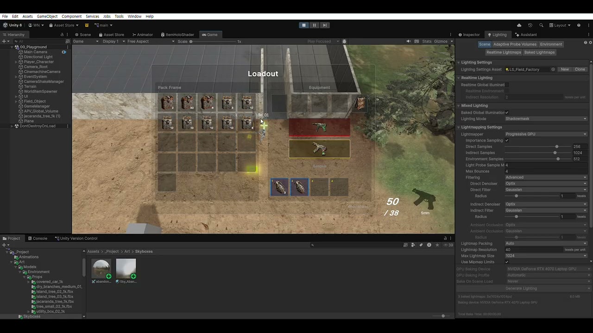Pause the running game
This screenshot has width=593, height=333.
click(x=314, y=25)
